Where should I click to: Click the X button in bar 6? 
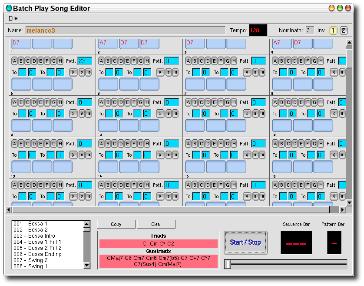pyautogui.click(x=160, y=72)
